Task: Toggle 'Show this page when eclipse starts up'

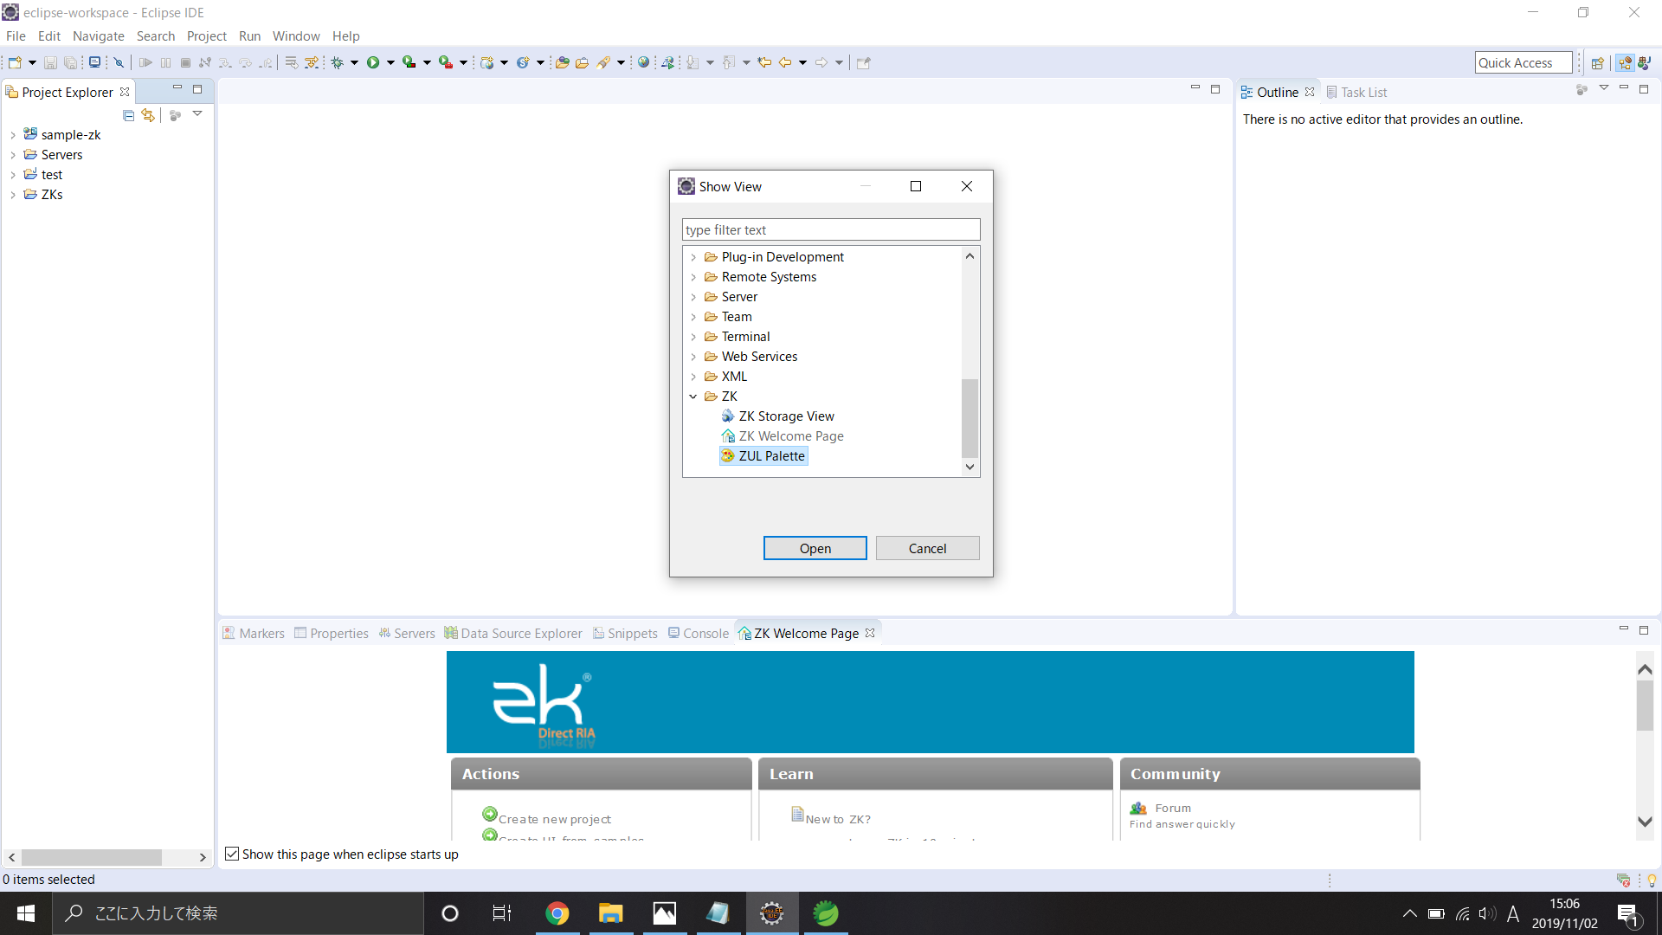Action: [x=232, y=854]
